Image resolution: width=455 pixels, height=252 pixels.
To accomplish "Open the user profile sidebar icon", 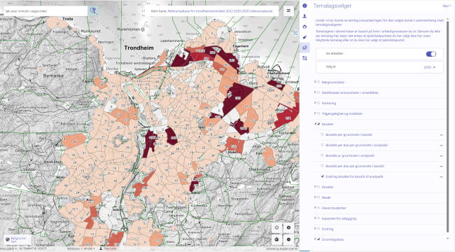I will tap(304, 16).
